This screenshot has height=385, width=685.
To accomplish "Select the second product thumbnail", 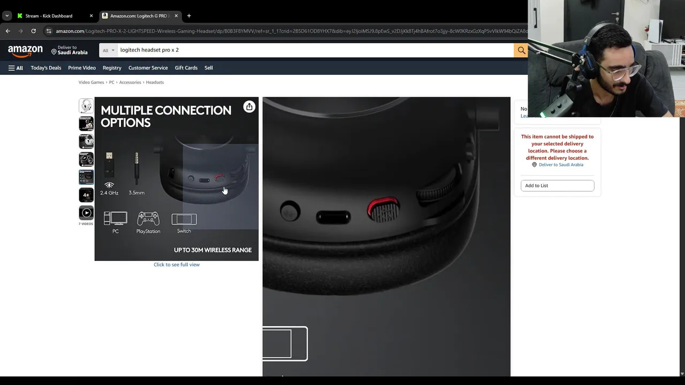I will tap(86, 124).
